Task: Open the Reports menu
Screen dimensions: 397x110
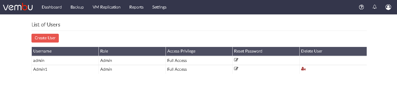Action: 136,7
